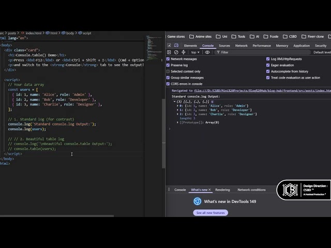Toggle Treat code evaluation as user action
331x248 pixels.
268,78
